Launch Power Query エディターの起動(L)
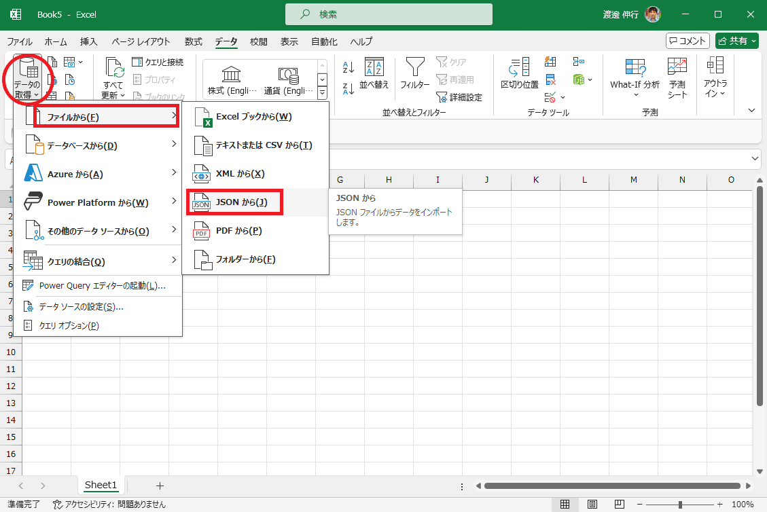 [x=98, y=286]
